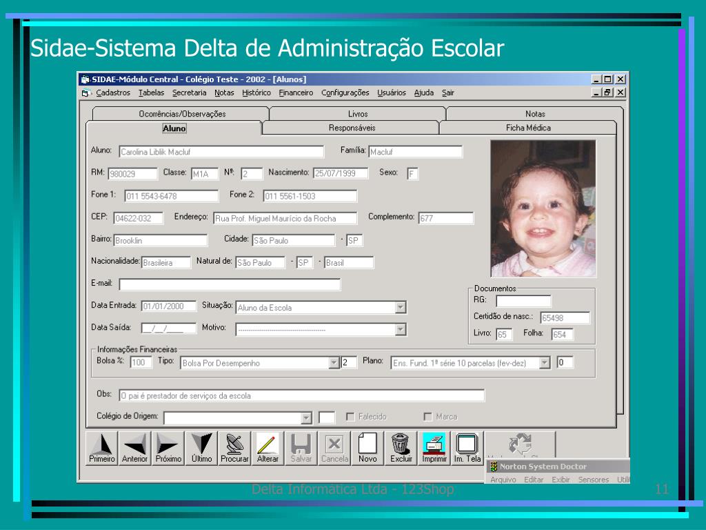
Task: Go to first record with Primeiro
Action: click(x=102, y=448)
